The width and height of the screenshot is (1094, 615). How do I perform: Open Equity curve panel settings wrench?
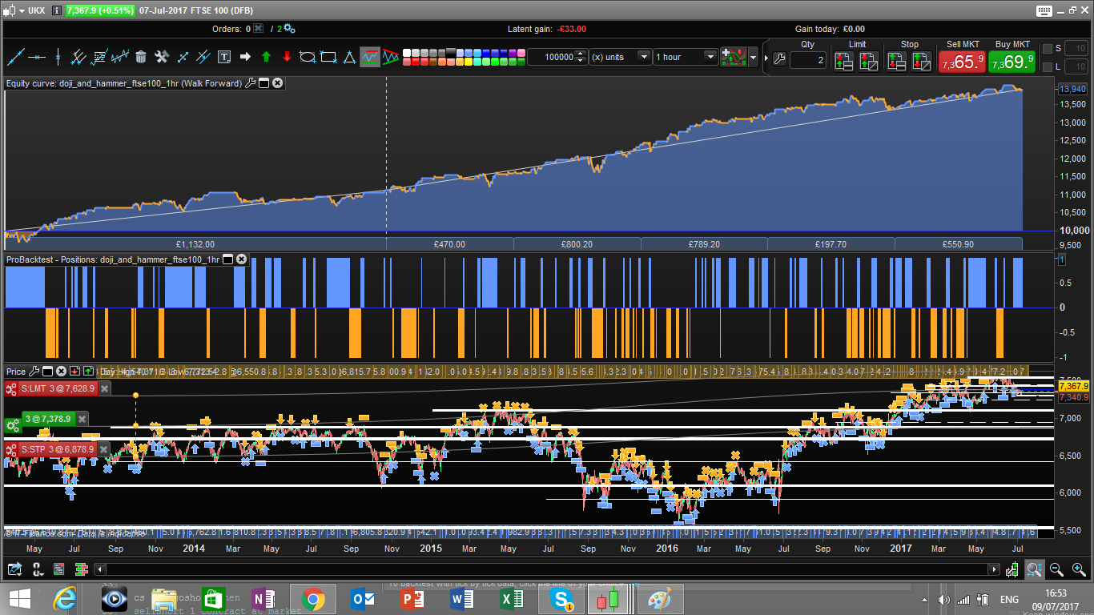tap(251, 82)
